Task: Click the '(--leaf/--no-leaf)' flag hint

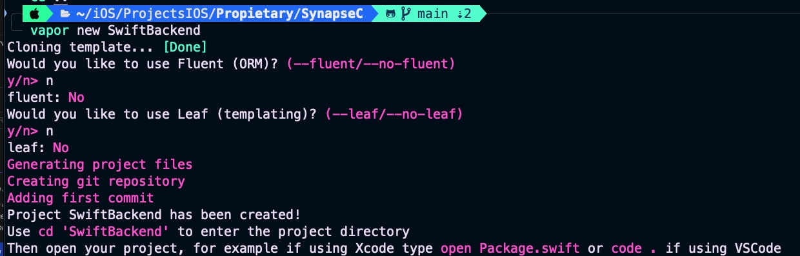Action: click(x=394, y=114)
